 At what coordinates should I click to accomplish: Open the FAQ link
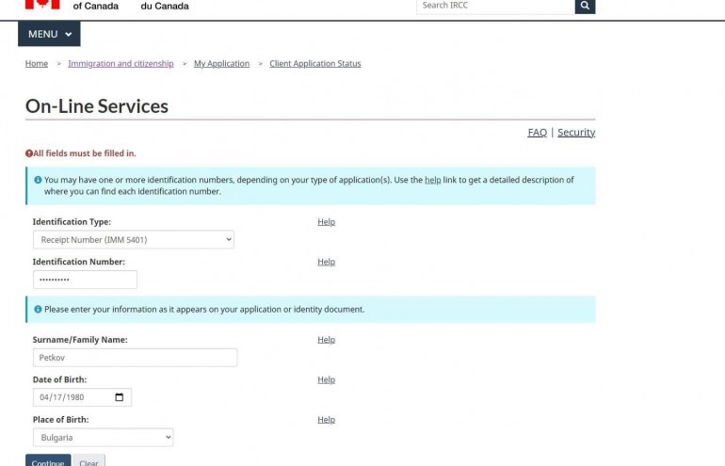coord(537,133)
